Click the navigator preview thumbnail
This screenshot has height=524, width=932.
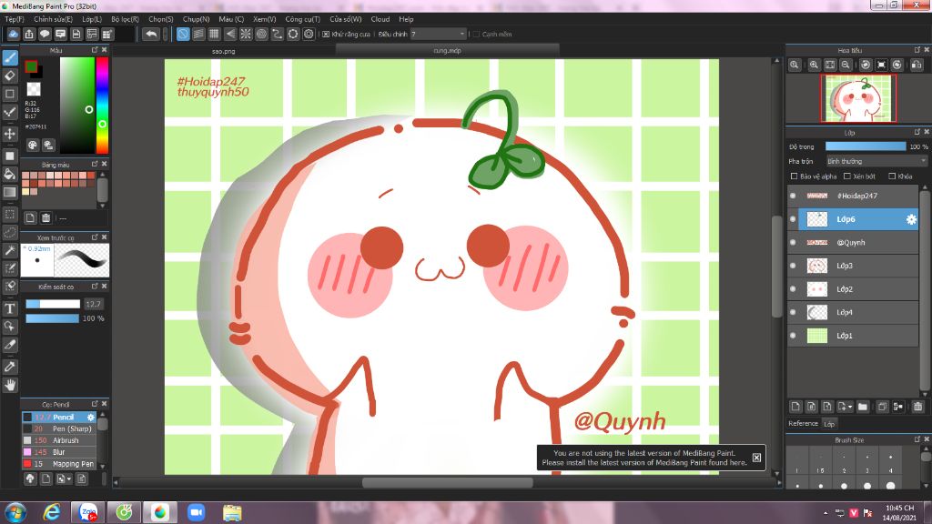point(858,98)
